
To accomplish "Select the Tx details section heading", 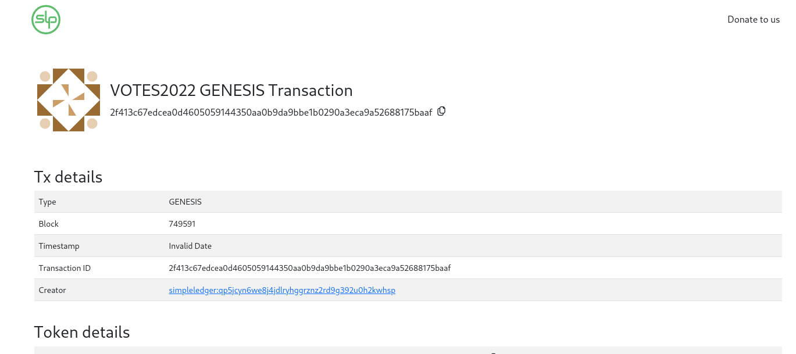I will [68, 177].
